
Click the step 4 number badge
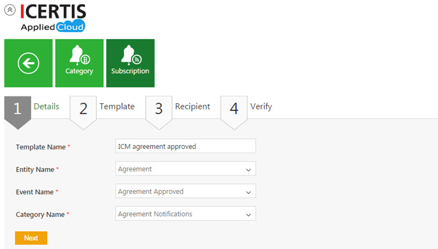(x=234, y=109)
